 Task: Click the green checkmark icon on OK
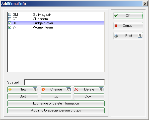click(116, 15)
